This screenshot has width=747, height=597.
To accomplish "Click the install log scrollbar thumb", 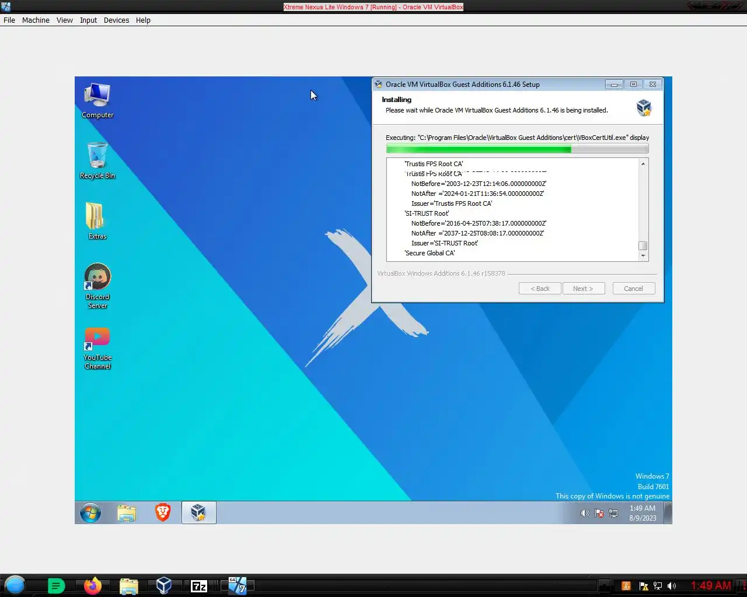I will point(643,246).
